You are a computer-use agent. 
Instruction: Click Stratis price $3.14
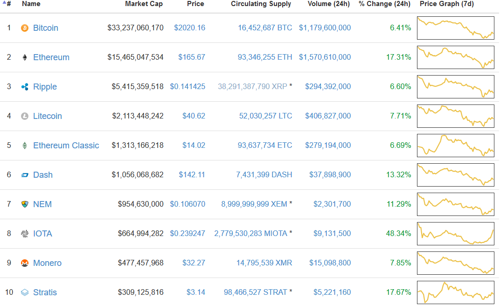pos(196,292)
